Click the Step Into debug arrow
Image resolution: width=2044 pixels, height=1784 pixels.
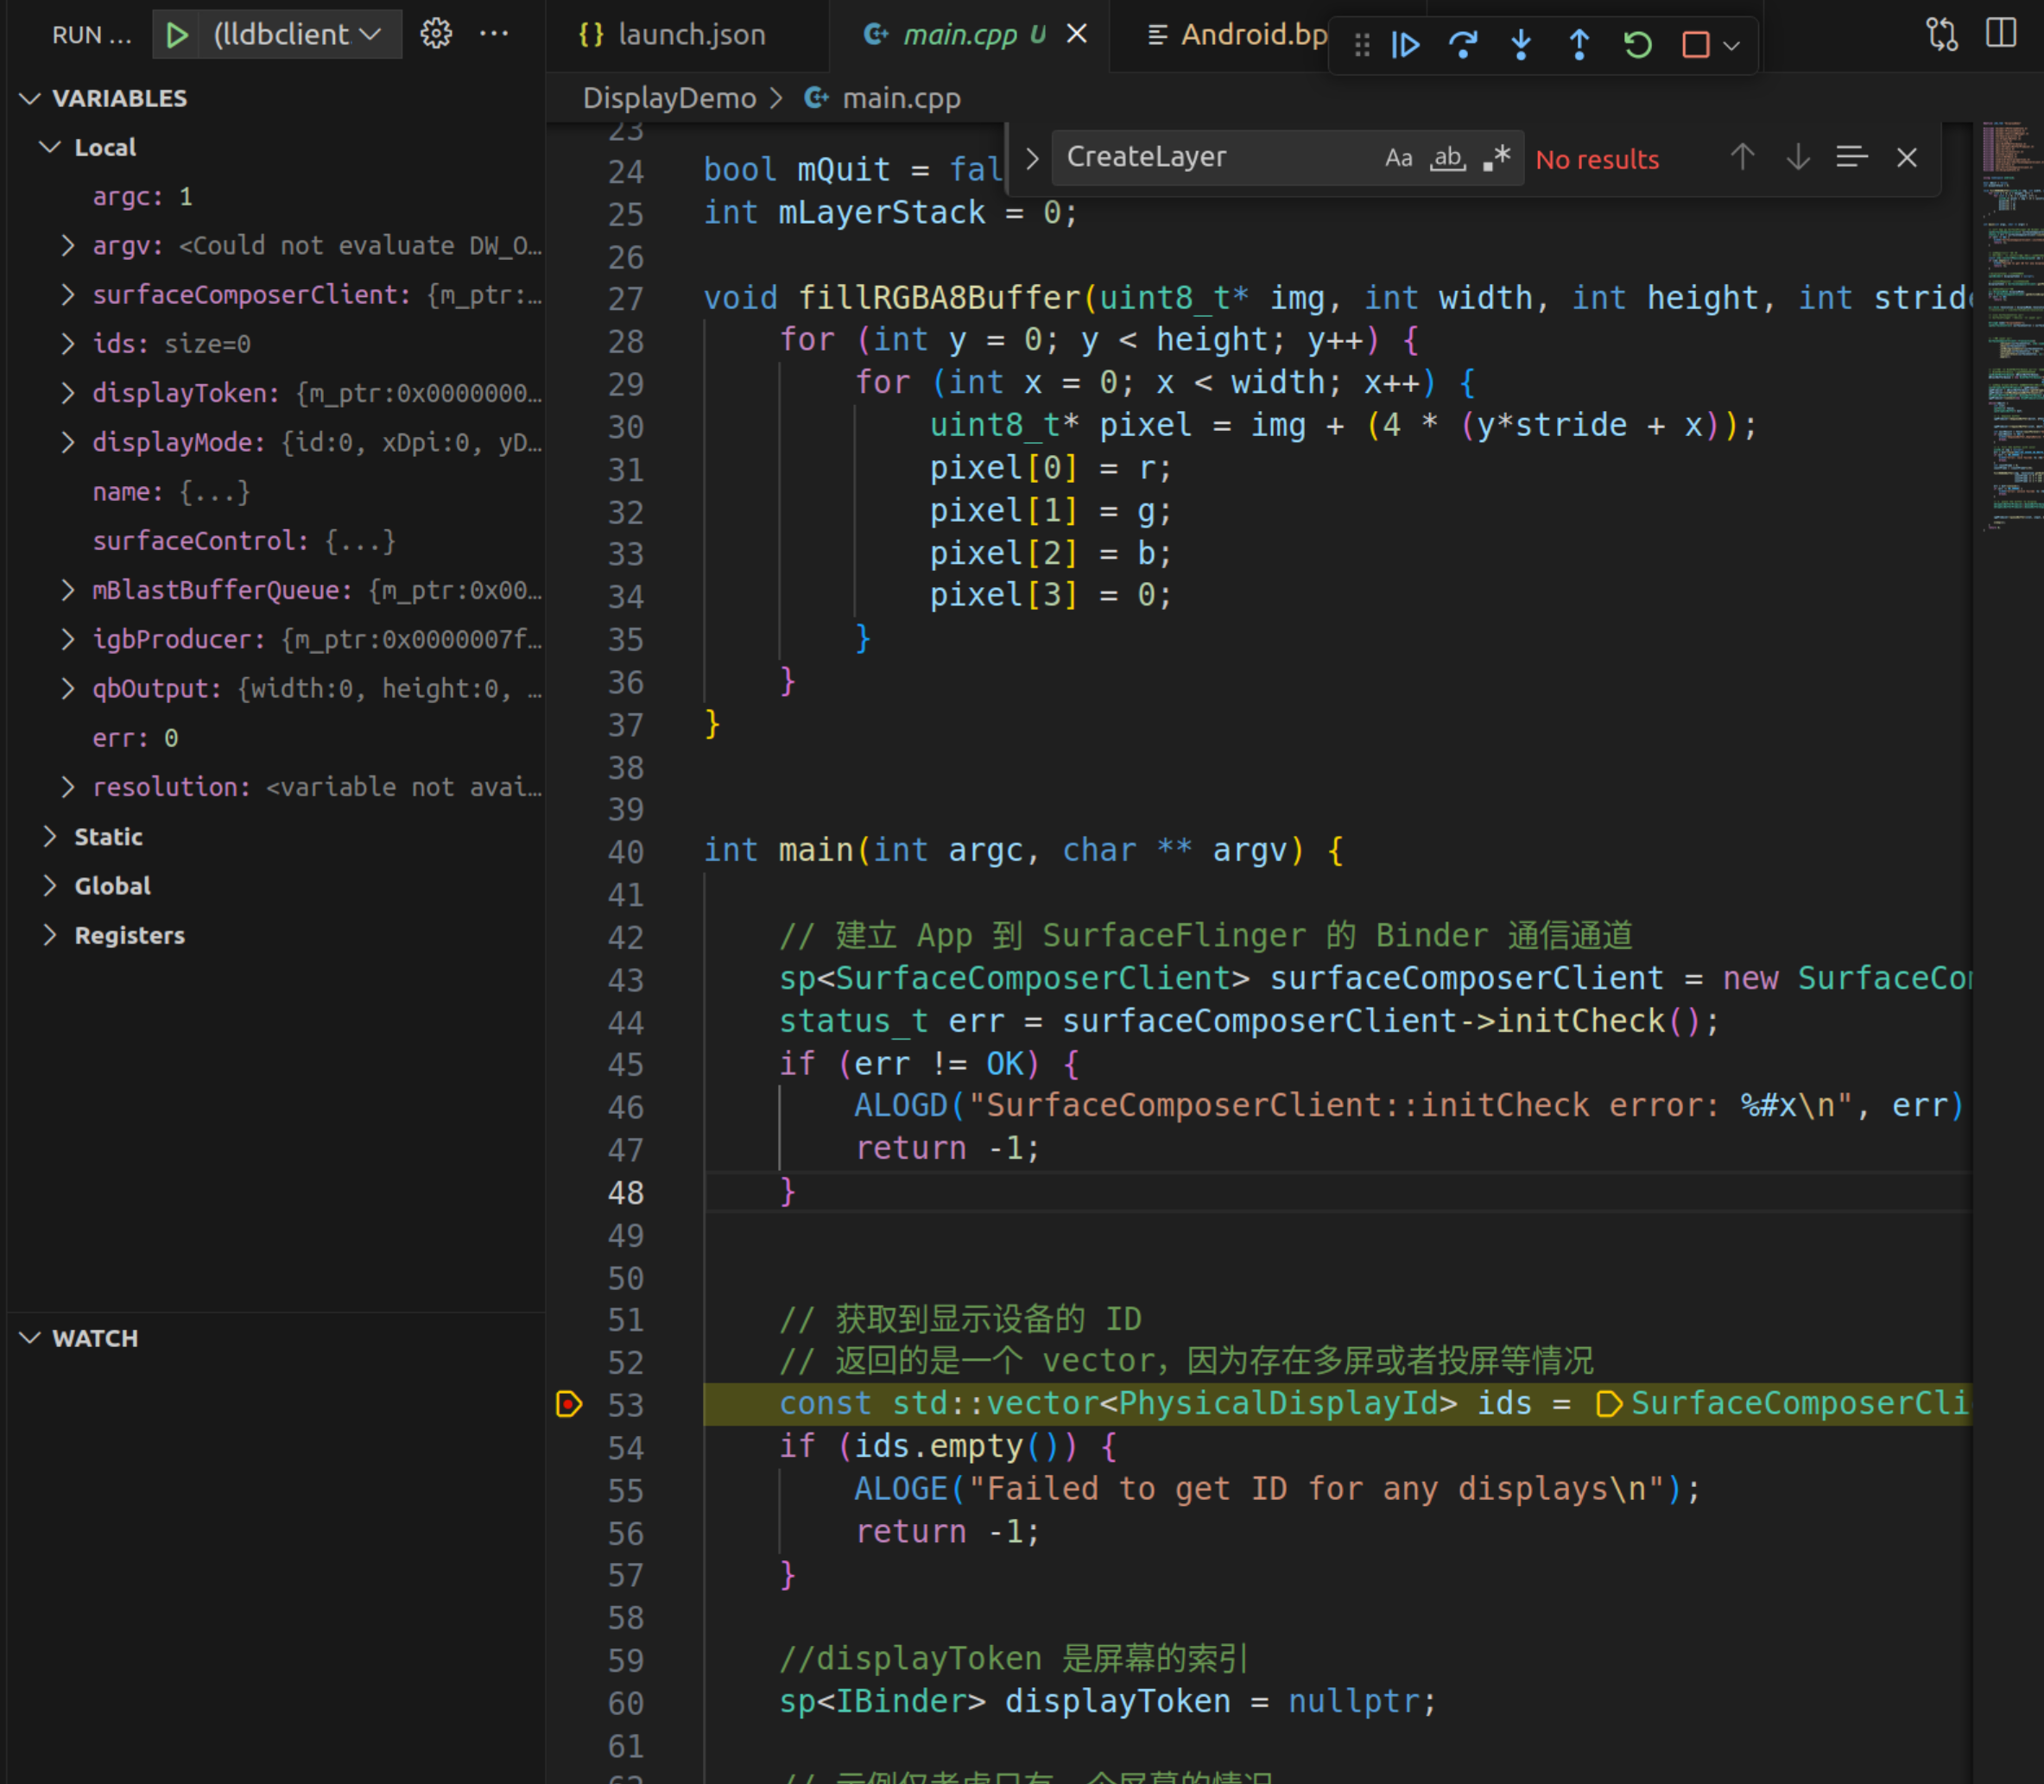click(x=1521, y=45)
